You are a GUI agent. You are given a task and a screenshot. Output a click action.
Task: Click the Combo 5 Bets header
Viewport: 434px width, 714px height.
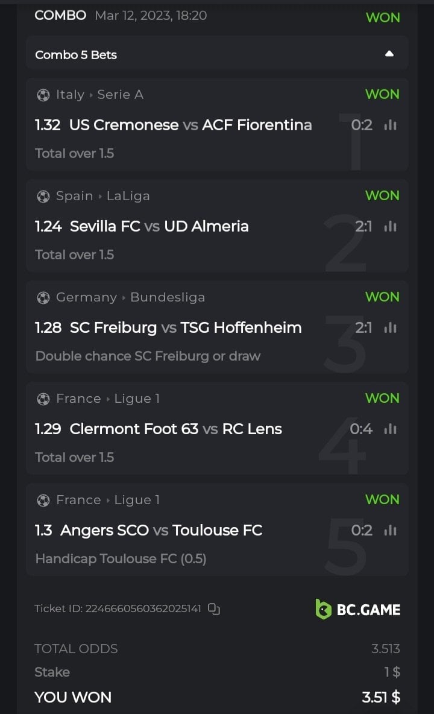(x=76, y=55)
